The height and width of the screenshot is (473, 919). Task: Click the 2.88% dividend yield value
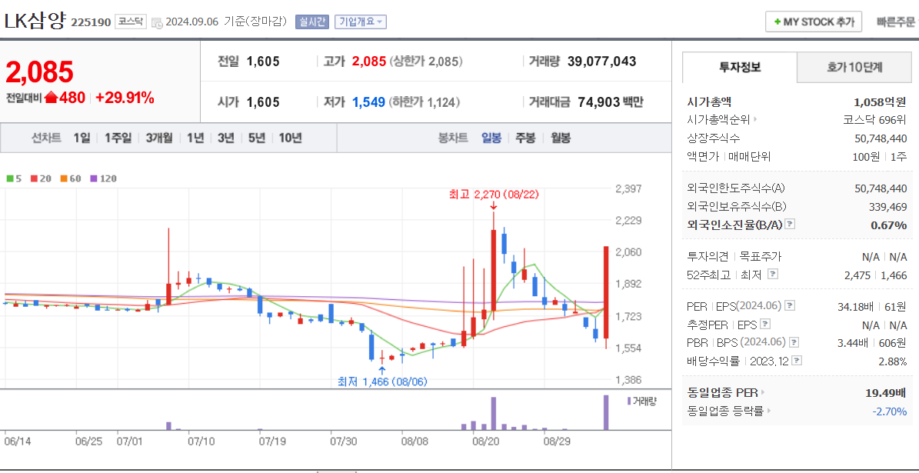click(893, 361)
